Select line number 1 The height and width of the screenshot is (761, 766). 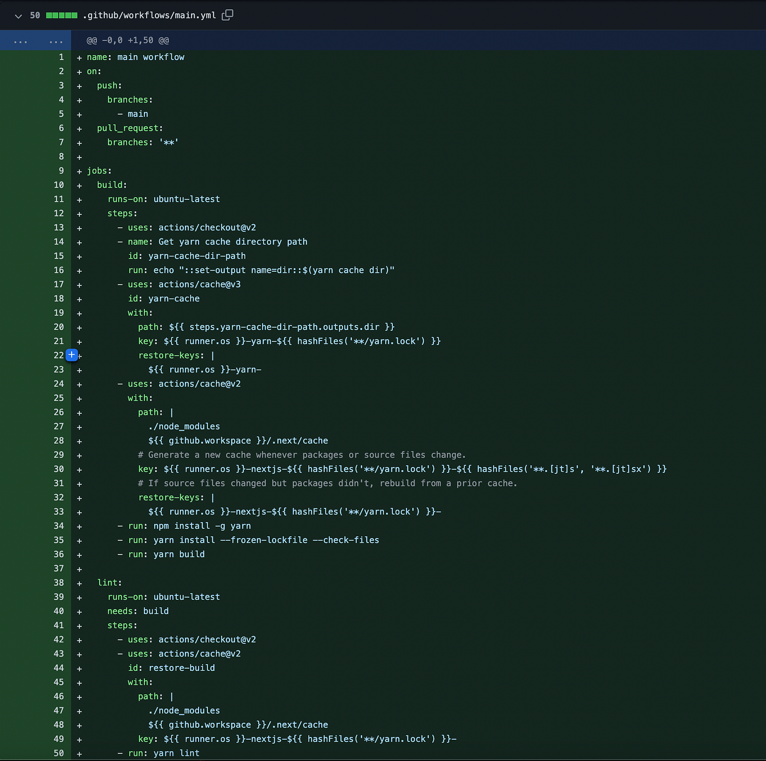coord(61,57)
